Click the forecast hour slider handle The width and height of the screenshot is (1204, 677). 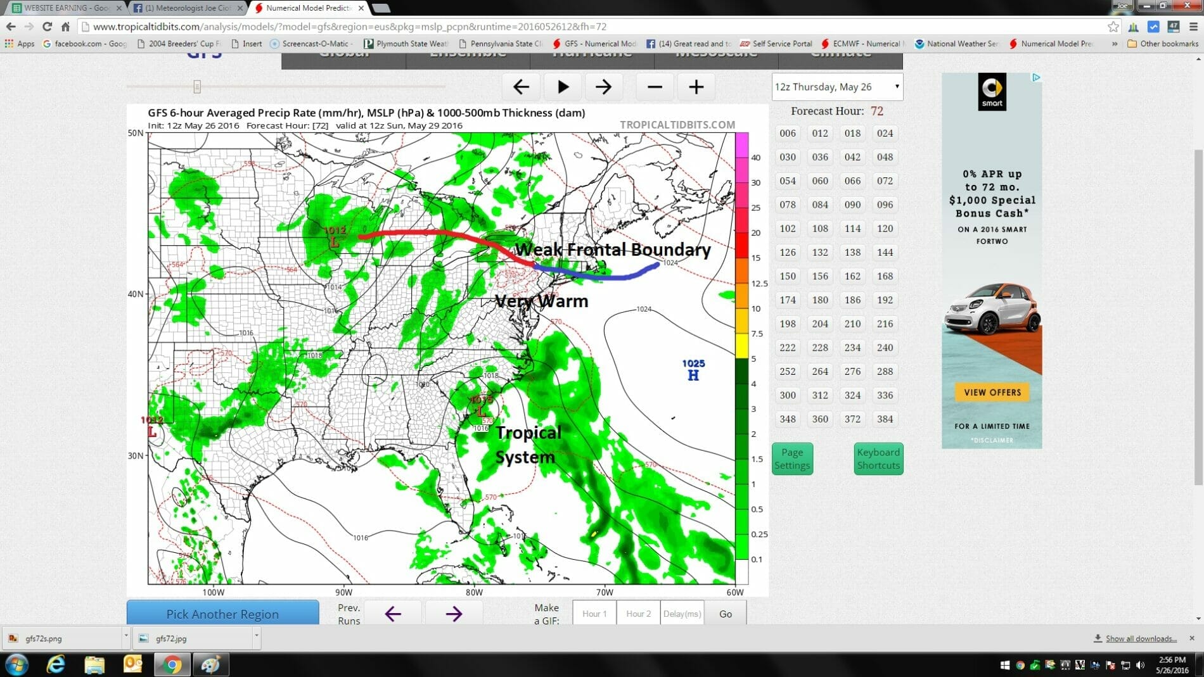coord(197,87)
